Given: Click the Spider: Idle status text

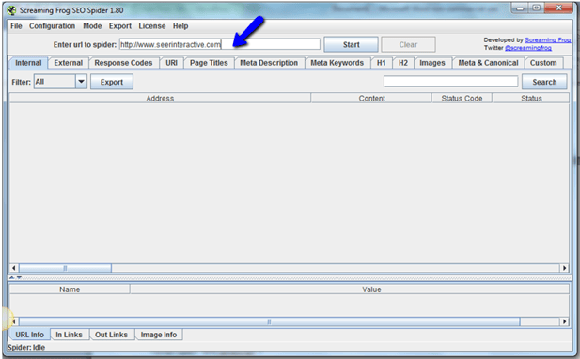Looking at the screenshot, I should (26, 348).
